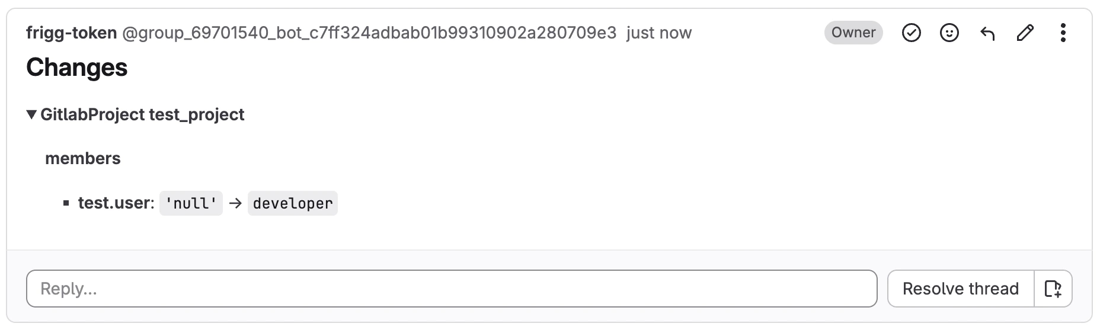1100x333 pixels.
Task: Click the @group_69701540 bot username
Action: pyautogui.click(x=369, y=33)
